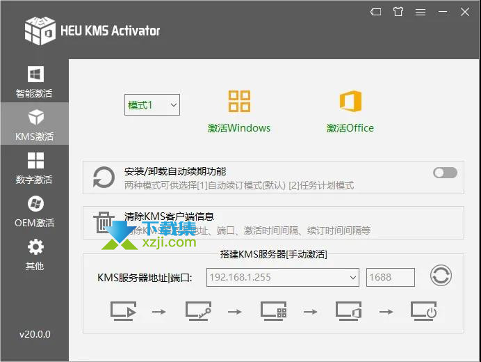
Task: Click the refresh server circular icon
Action: click(x=441, y=276)
